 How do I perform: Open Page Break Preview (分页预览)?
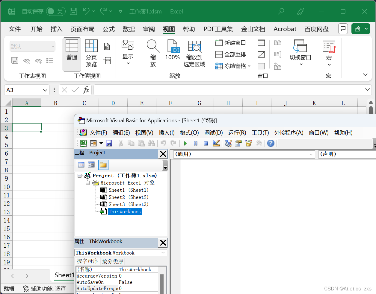coord(91,54)
